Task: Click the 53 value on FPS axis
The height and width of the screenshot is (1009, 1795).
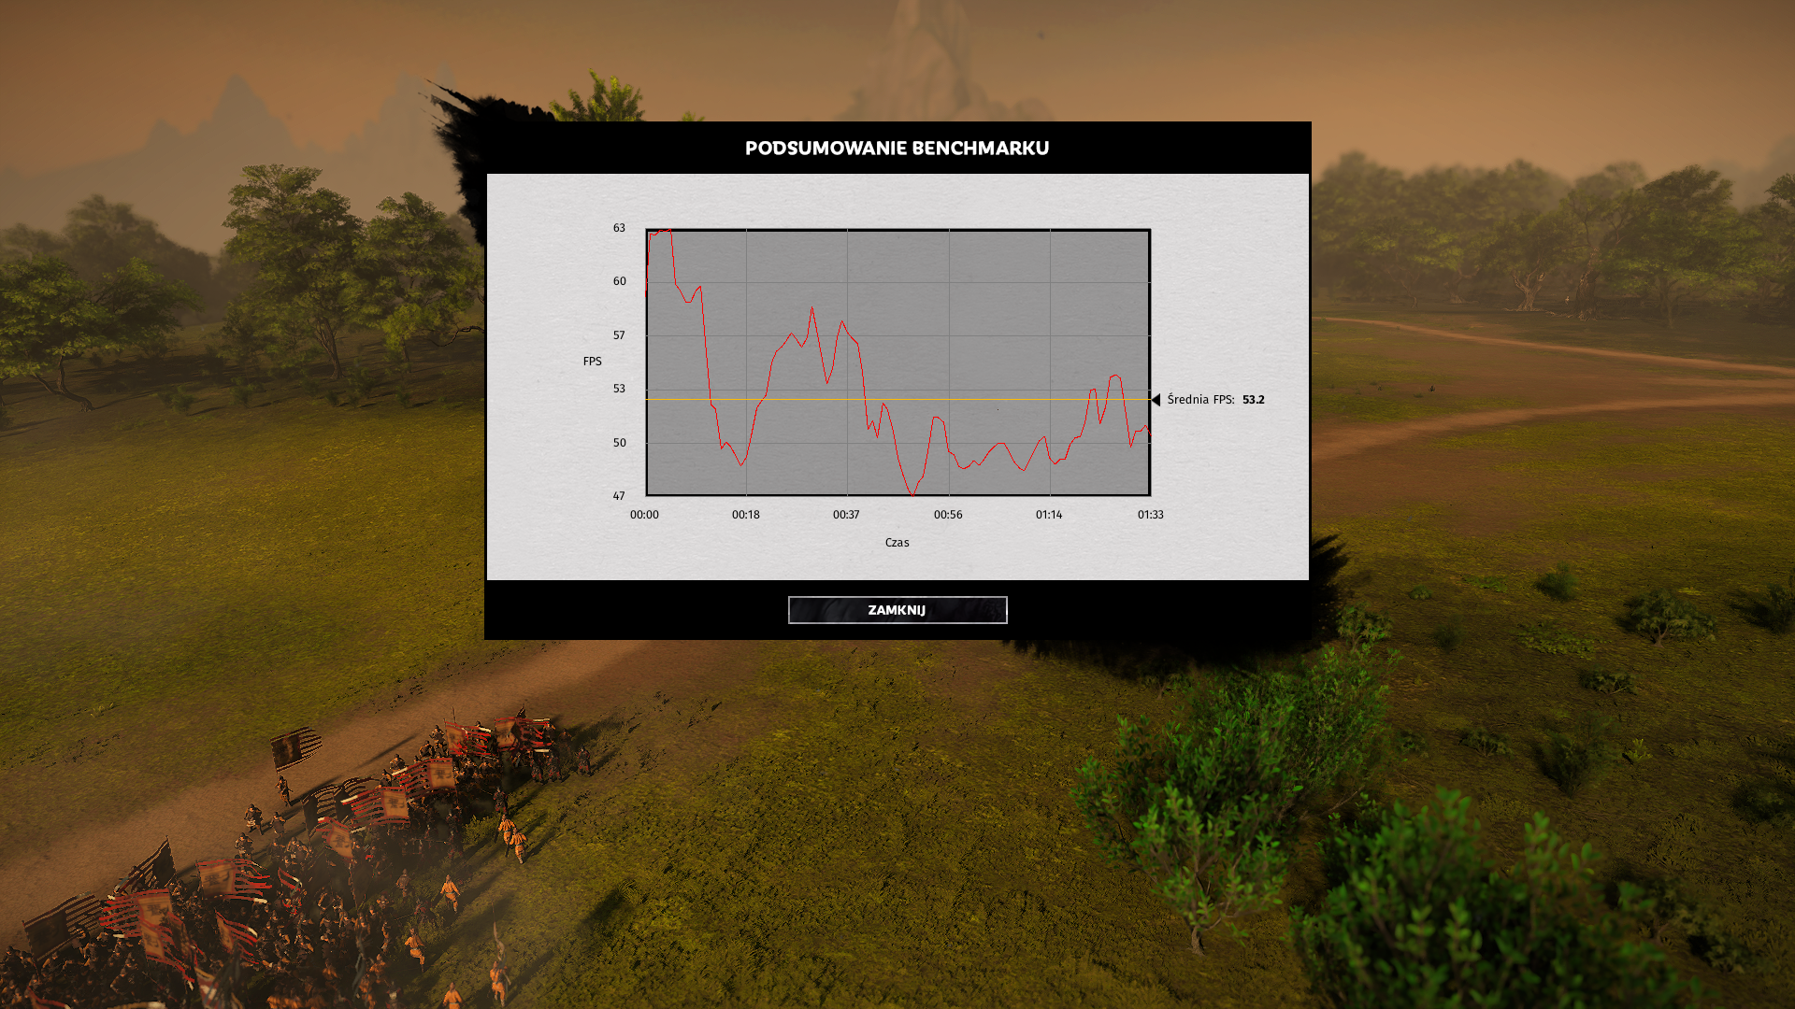Action: pyautogui.click(x=619, y=389)
